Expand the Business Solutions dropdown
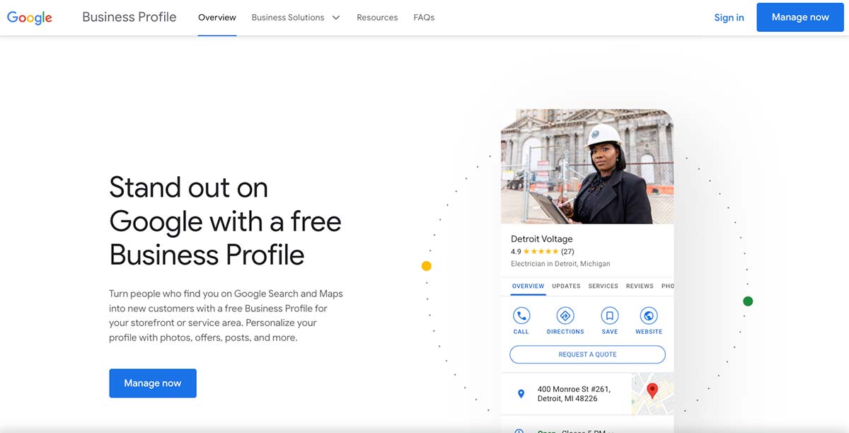 pyautogui.click(x=296, y=17)
